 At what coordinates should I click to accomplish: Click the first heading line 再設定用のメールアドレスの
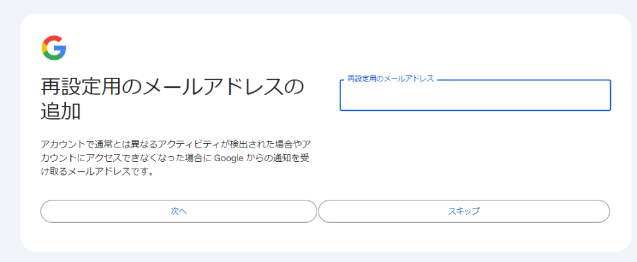pyautogui.click(x=172, y=87)
